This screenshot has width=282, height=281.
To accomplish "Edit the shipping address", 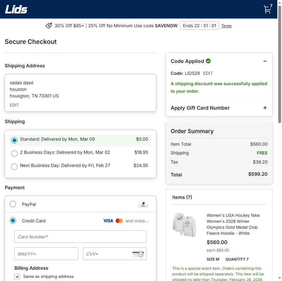I will coord(14,105).
